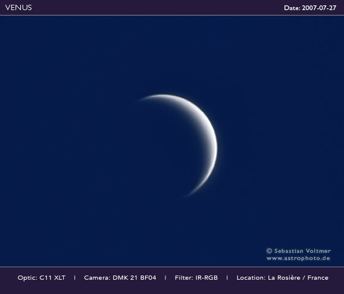Select the IR-RGB filter value
Screen dimensions: 344x294
[207, 278]
